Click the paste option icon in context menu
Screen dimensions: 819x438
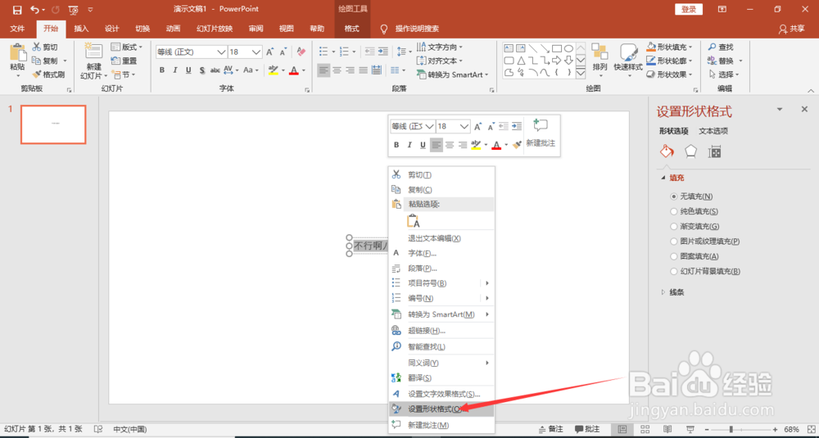(413, 220)
